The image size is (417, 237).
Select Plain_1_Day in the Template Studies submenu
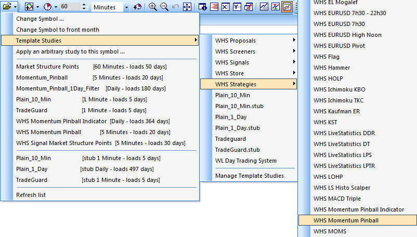[x=249, y=117]
